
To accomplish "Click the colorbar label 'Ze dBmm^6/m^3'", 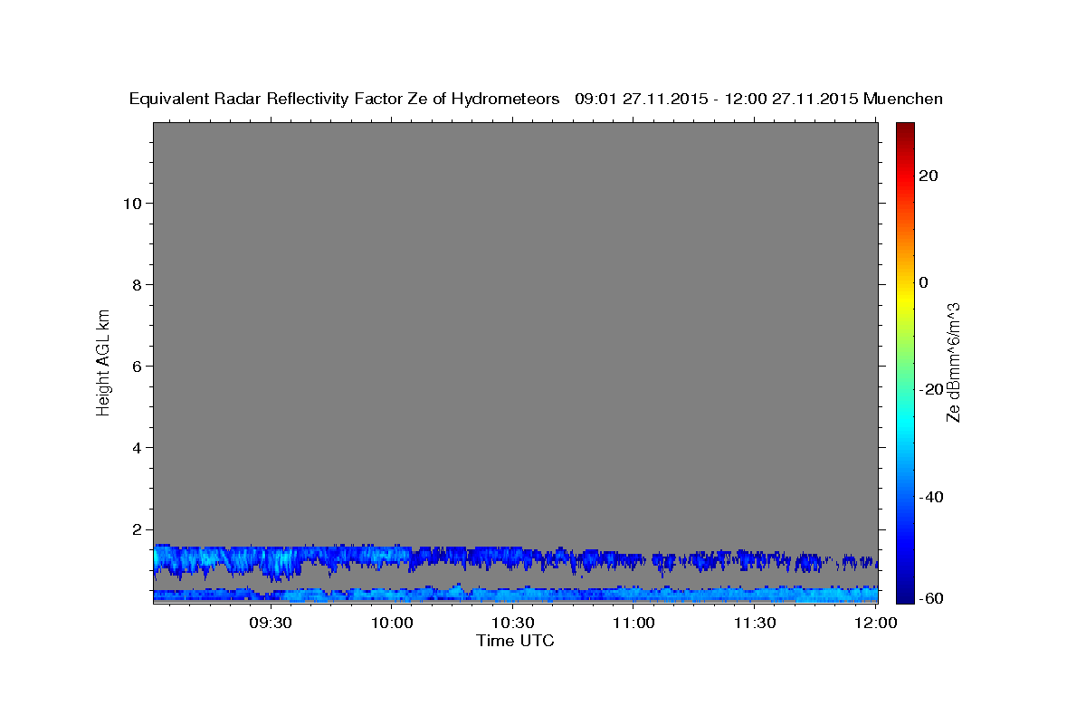I will tap(953, 363).
